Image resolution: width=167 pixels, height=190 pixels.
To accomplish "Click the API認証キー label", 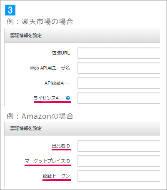I will tap(57, 83).
